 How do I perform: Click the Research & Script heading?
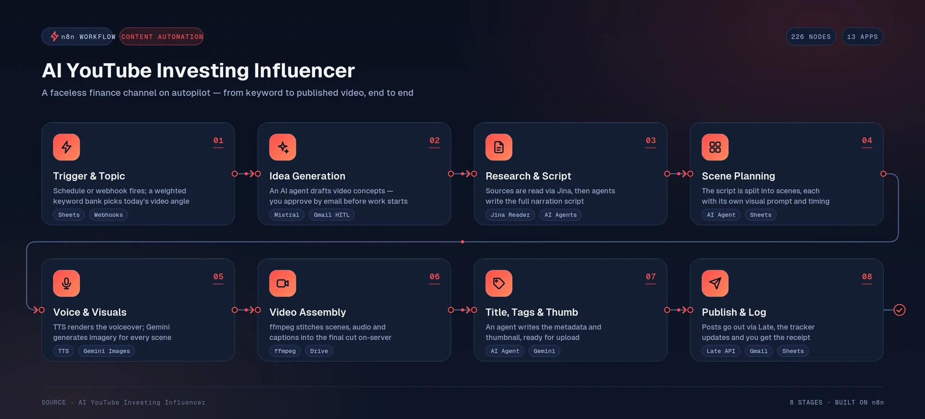pos(529,176)
